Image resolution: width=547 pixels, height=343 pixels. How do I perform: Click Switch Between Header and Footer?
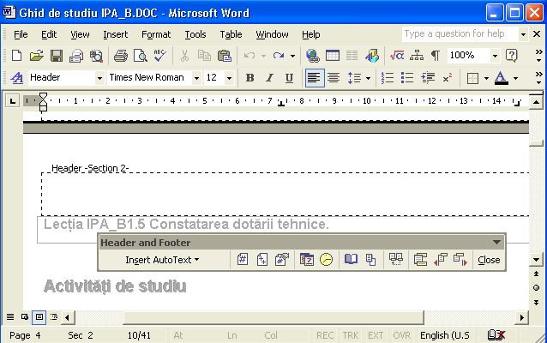(x=420, y=260)
